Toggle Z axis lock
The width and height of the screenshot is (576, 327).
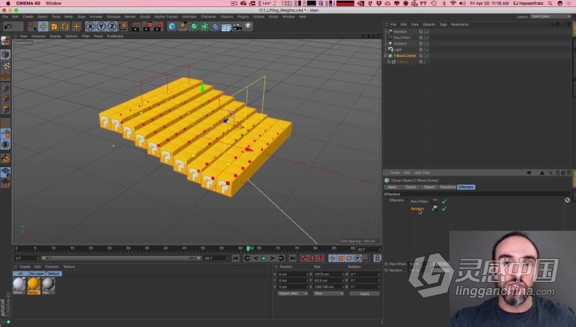click(x=112, y=26)
